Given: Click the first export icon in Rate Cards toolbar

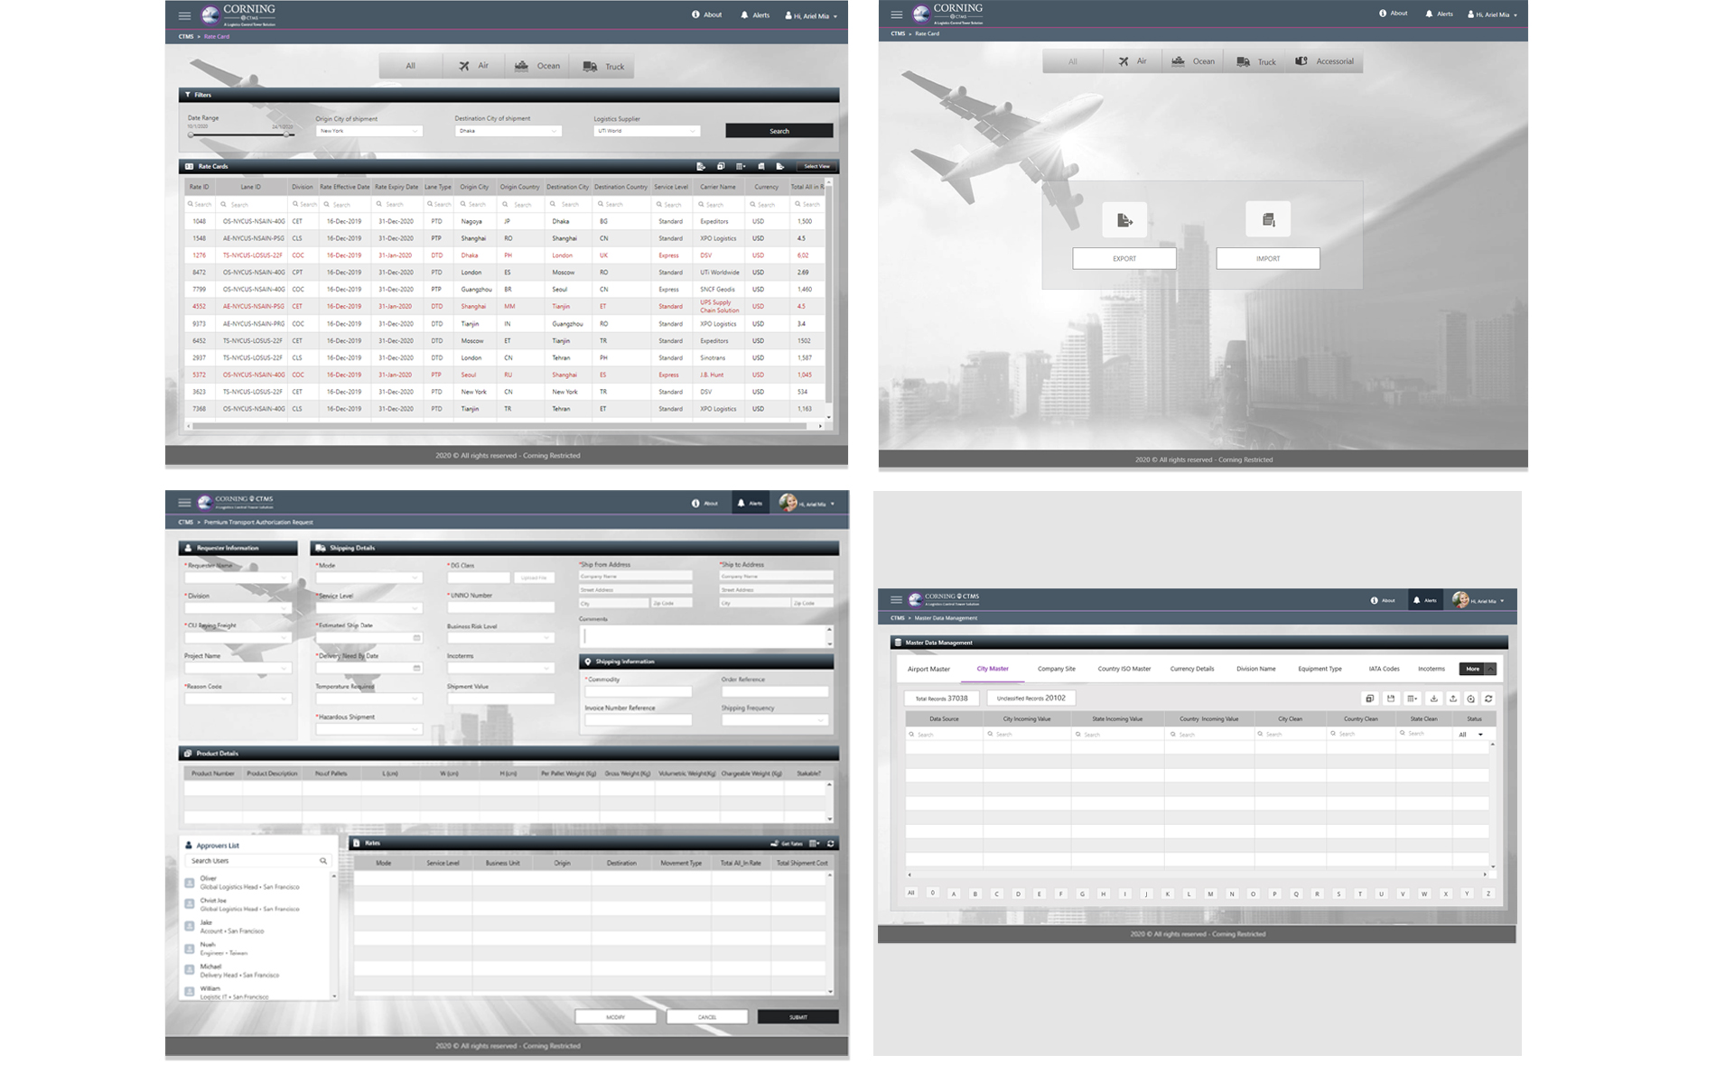Looking at the screenshot, I should [701, 166].
